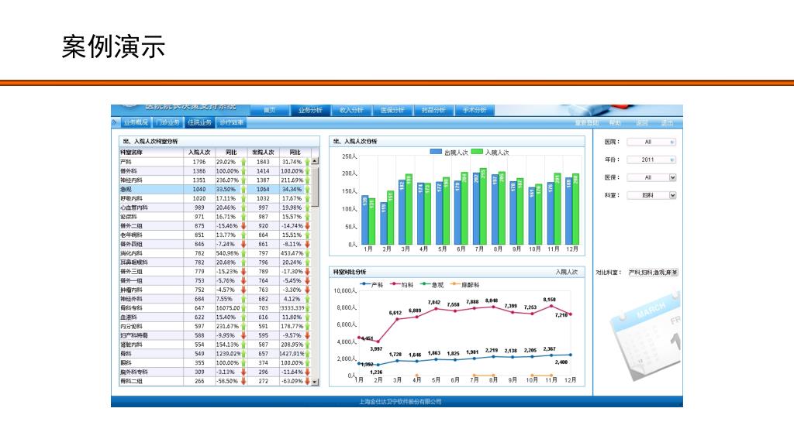Click the small arrow left of 业务概况
The height and width of the screenshot is (446, 794).
[115, 122]
